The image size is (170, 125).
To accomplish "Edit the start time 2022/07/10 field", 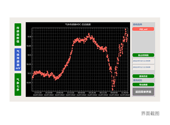I will [x=143, y=61].
